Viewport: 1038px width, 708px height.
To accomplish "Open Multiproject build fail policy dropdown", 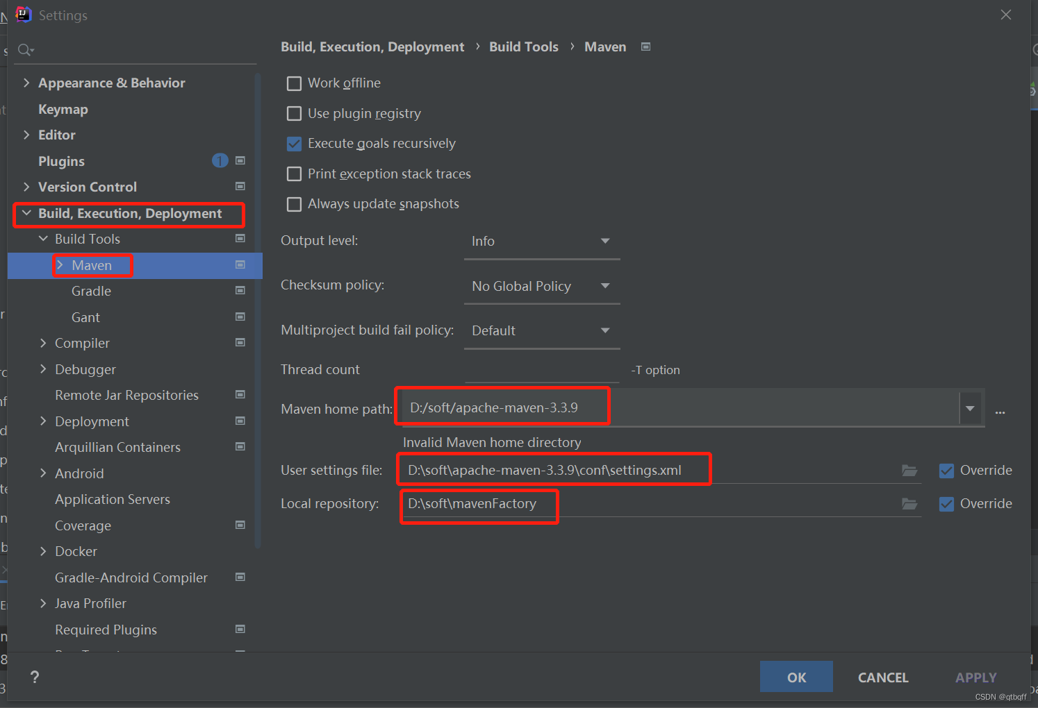I will tap(542, 331).
